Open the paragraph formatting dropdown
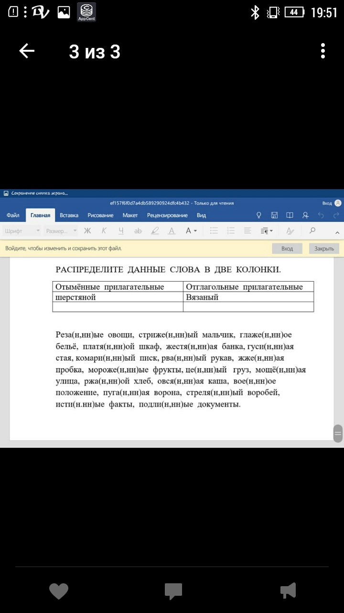Viewport: 344px width, 613px height. pos(267,231)
